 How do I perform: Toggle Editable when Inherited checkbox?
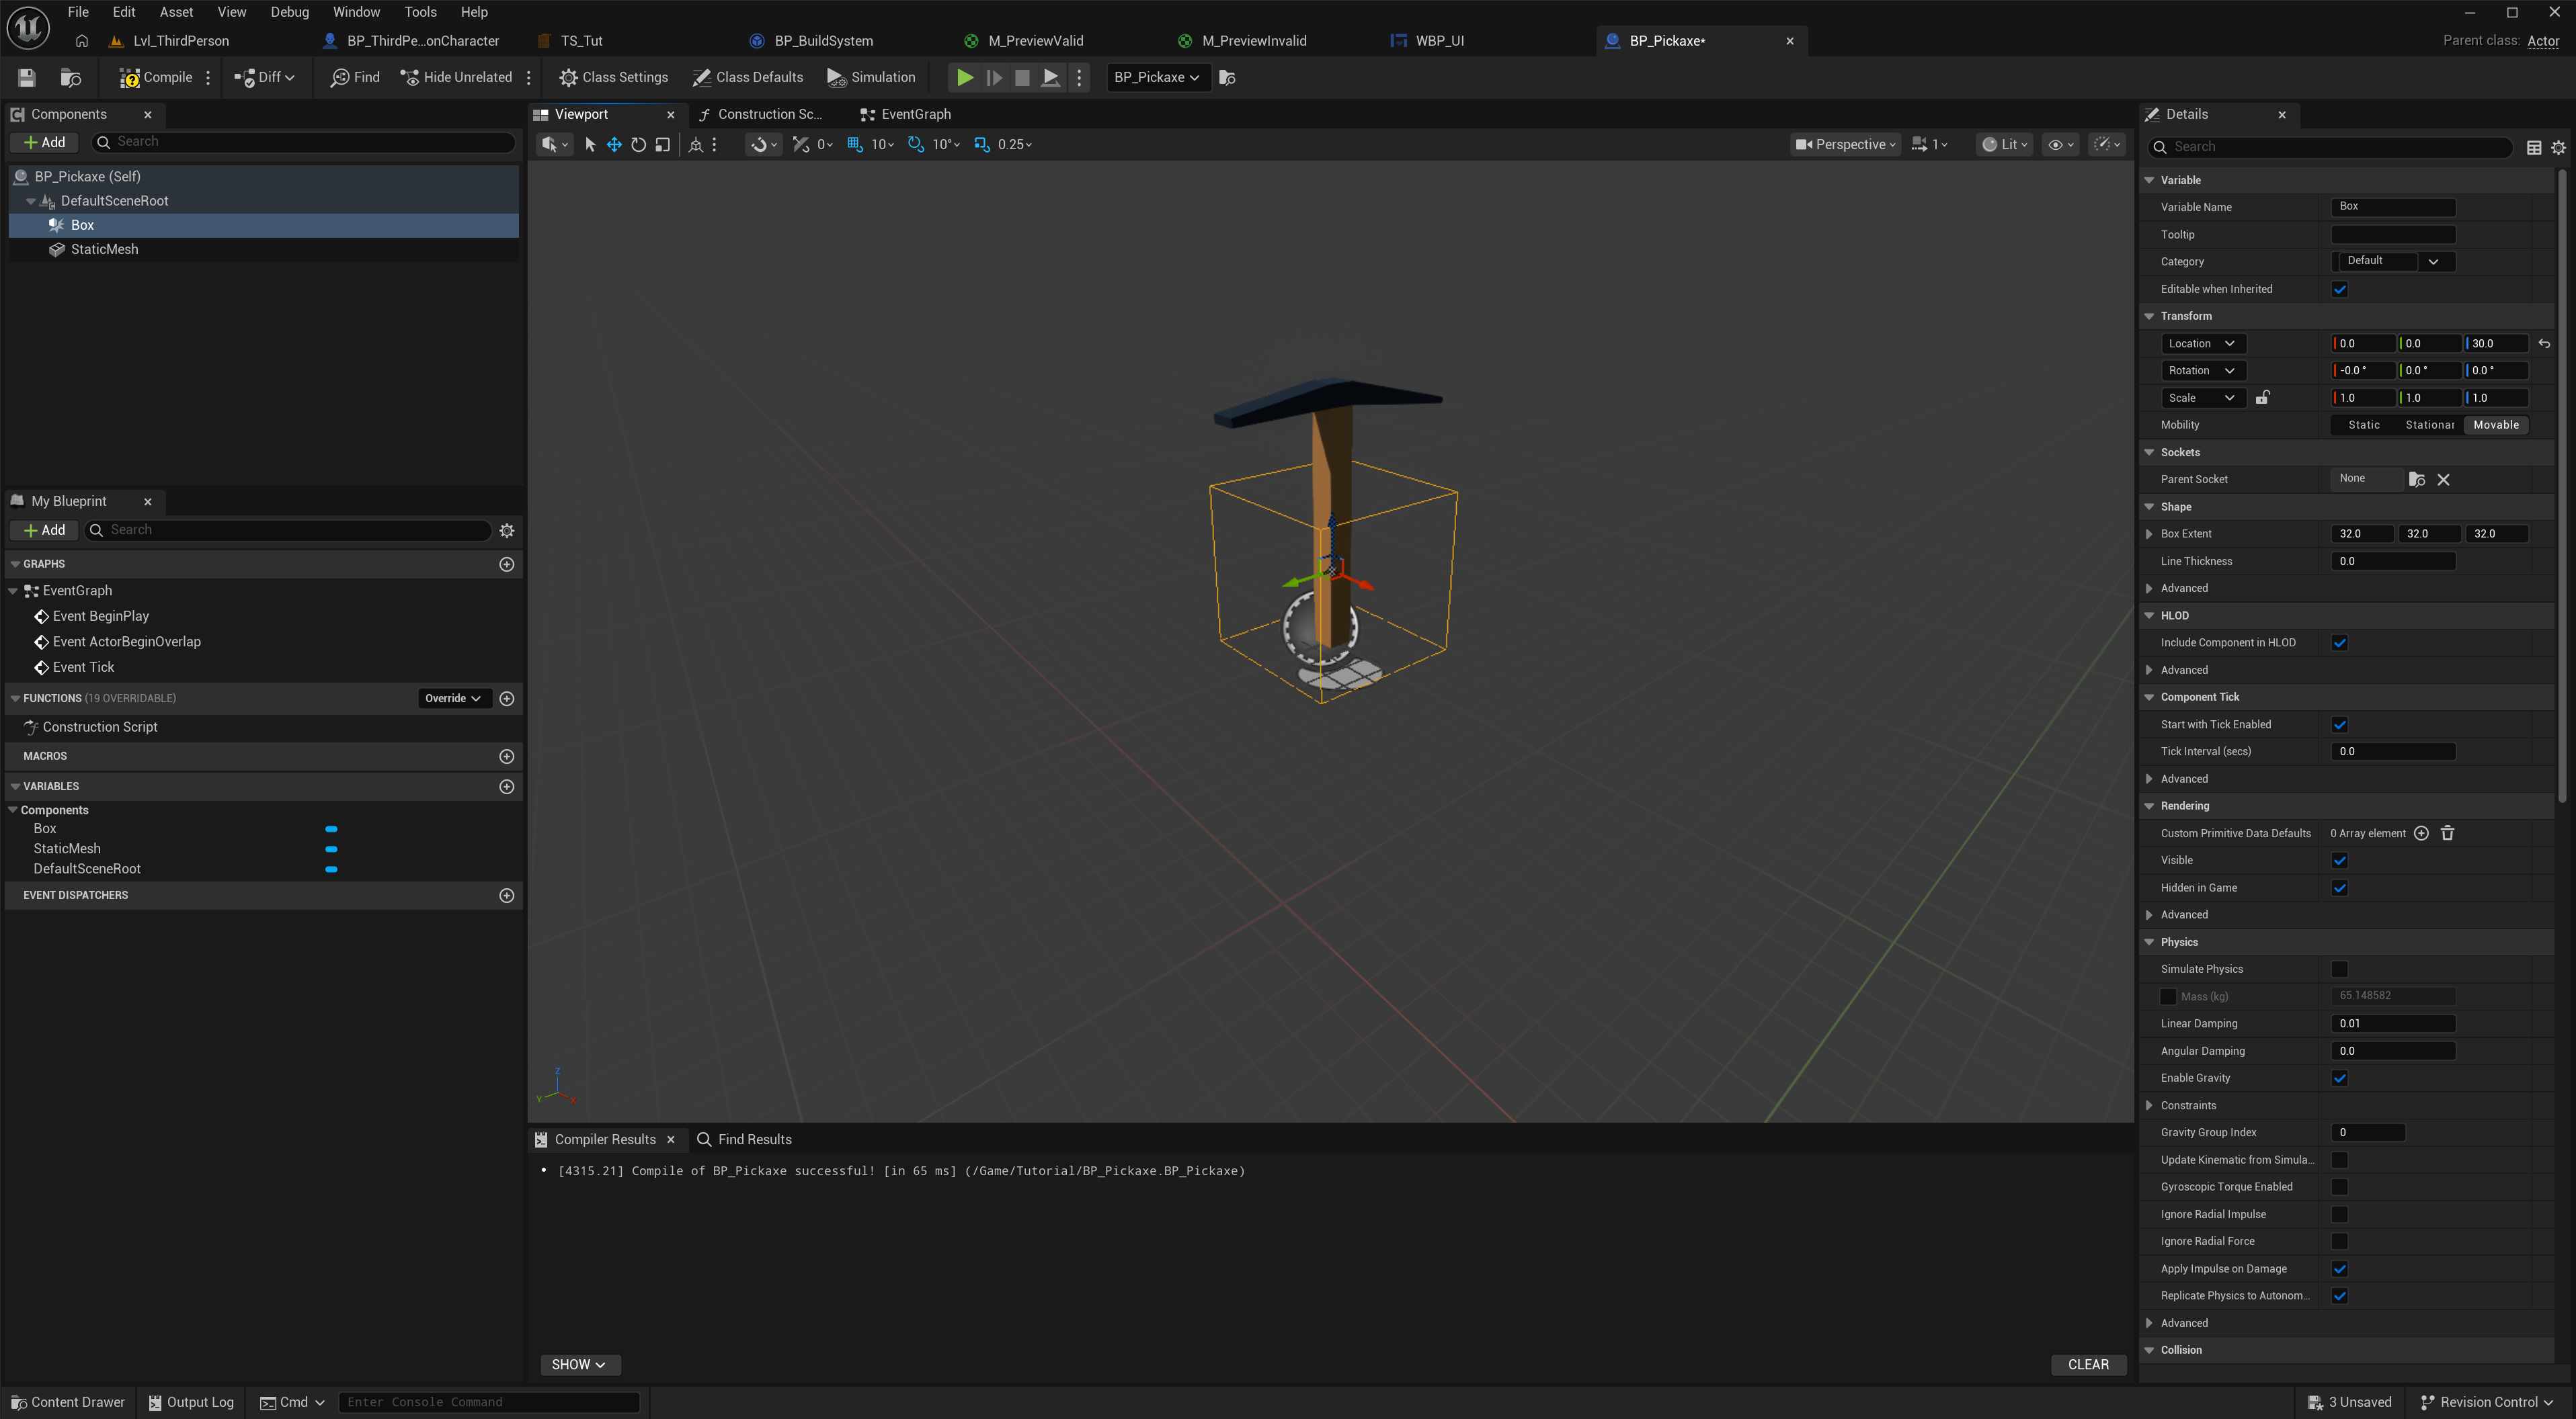(x=2339, y=290)
